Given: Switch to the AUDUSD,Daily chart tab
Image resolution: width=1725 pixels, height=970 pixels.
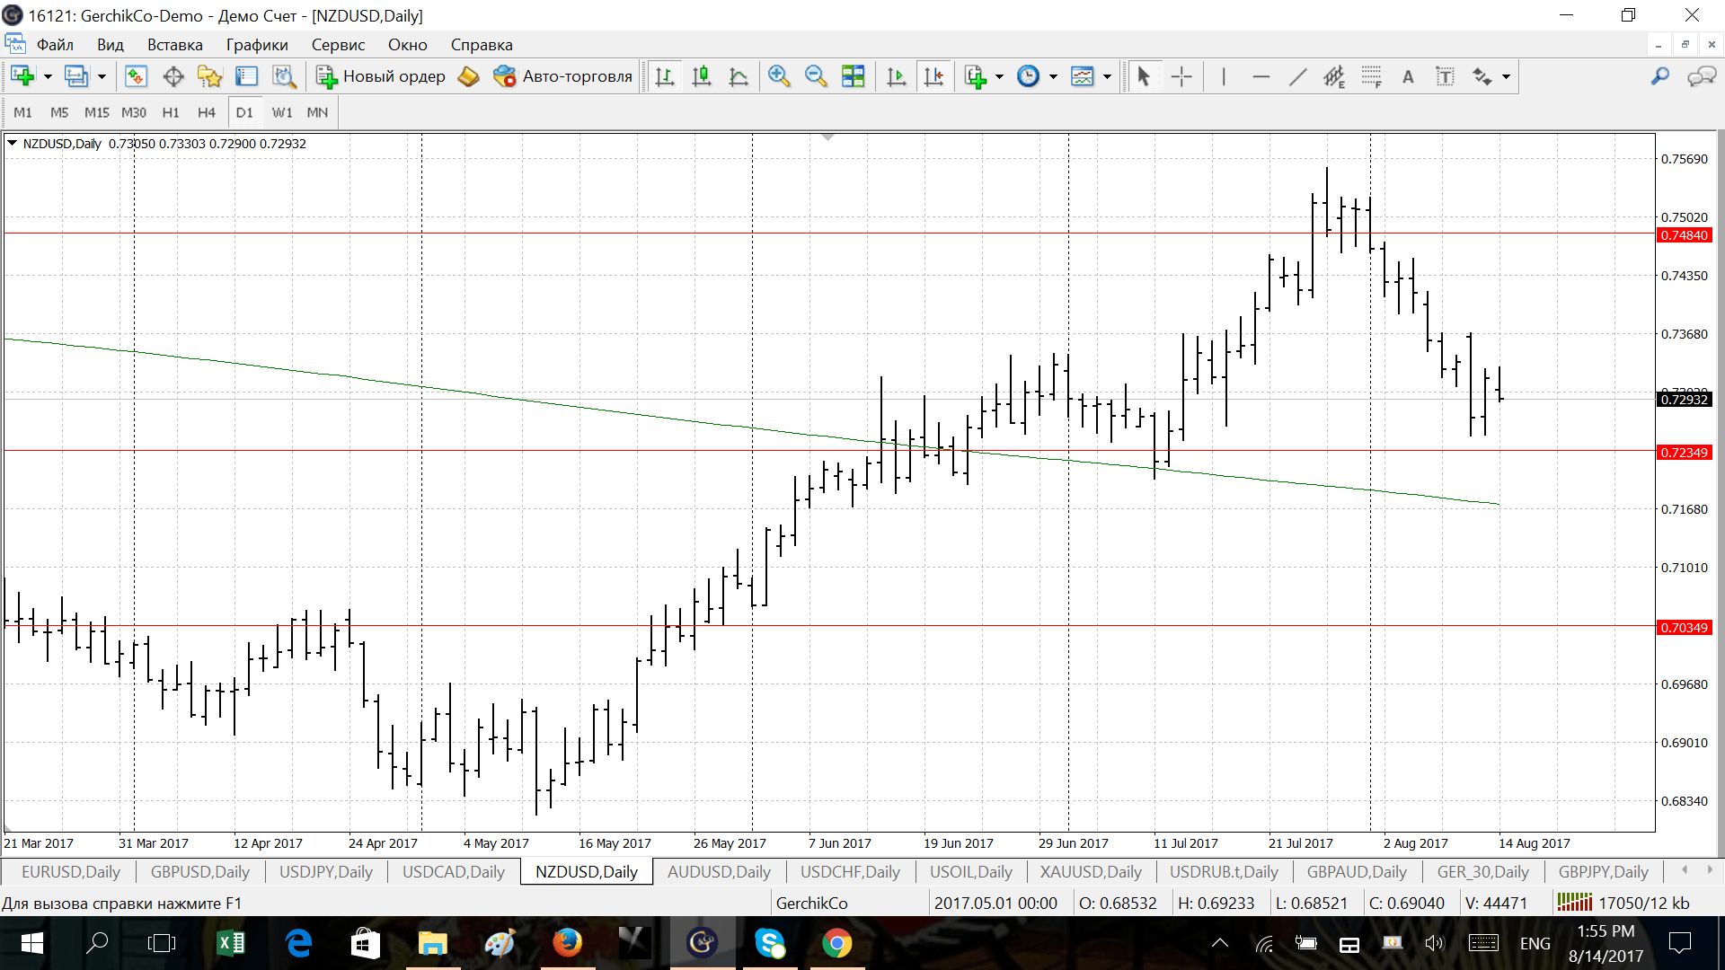Looking at the screenshot, I should (719, 871).
